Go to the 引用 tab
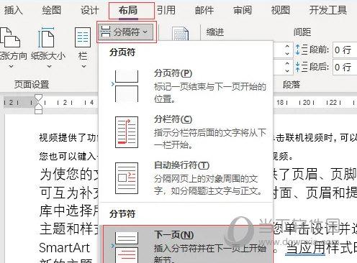The width and height of the screenshot is (357, 263). (x=166, y=11)
